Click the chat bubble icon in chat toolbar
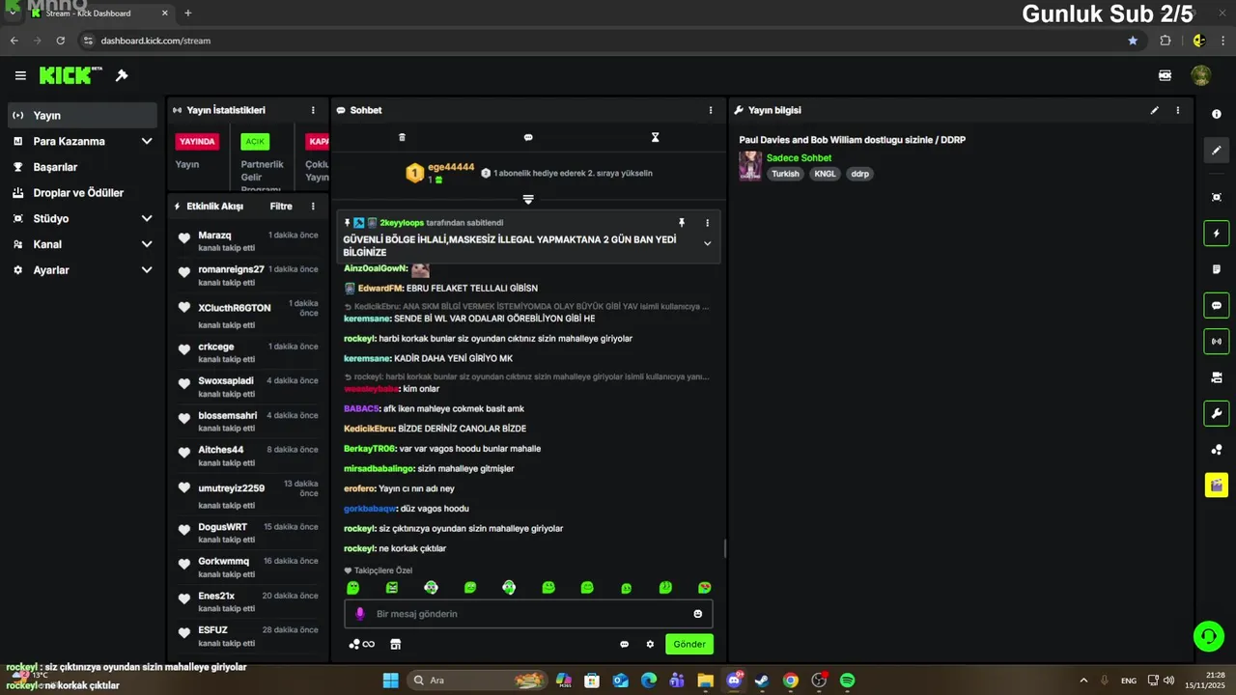The image size is (1236, 695). coord(528,137)
